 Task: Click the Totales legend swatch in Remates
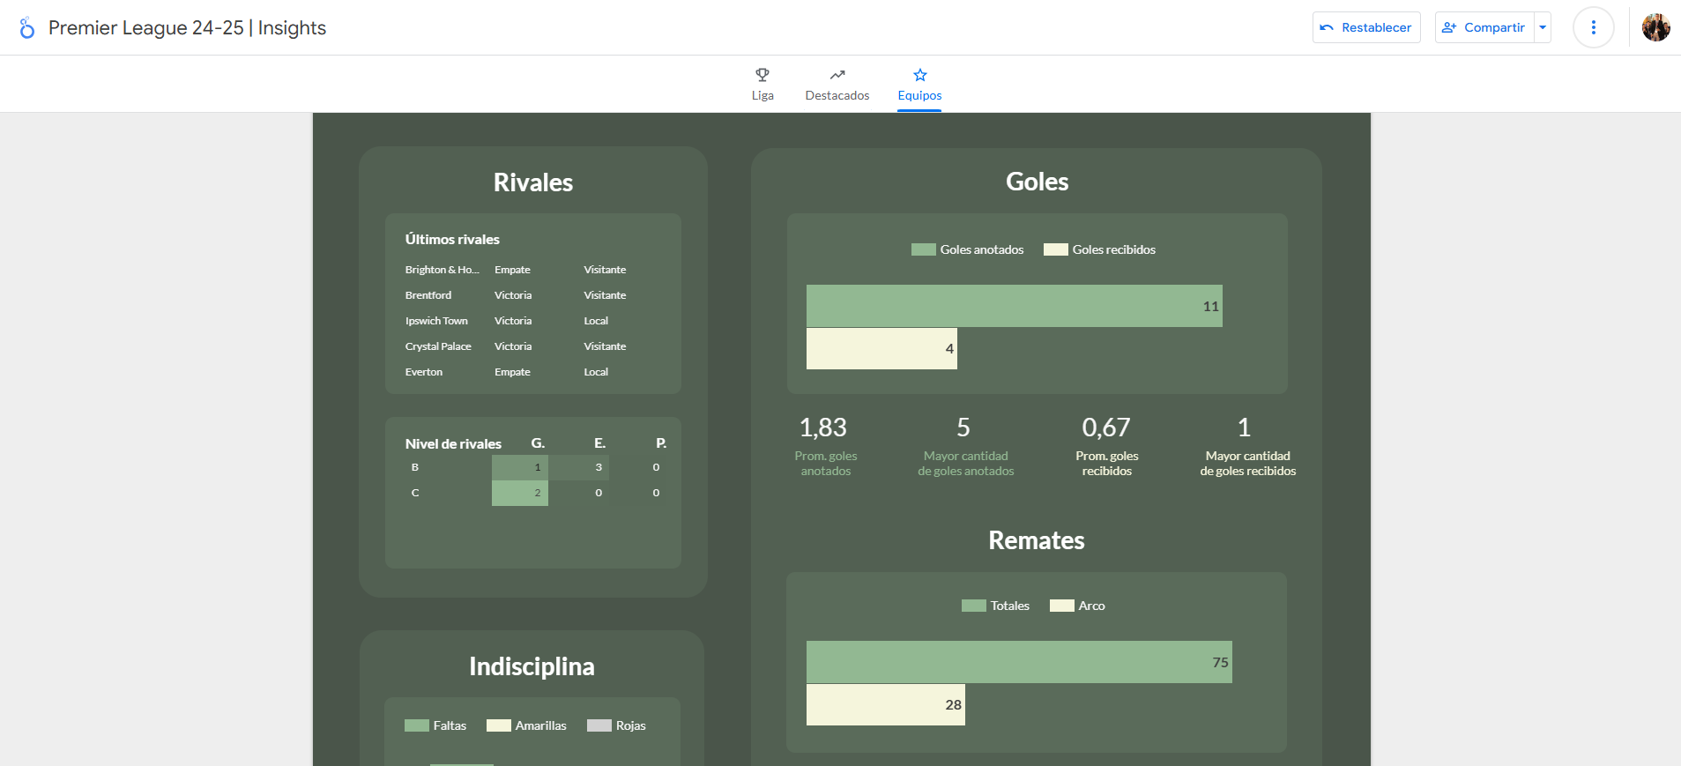[x=973, y=606]
